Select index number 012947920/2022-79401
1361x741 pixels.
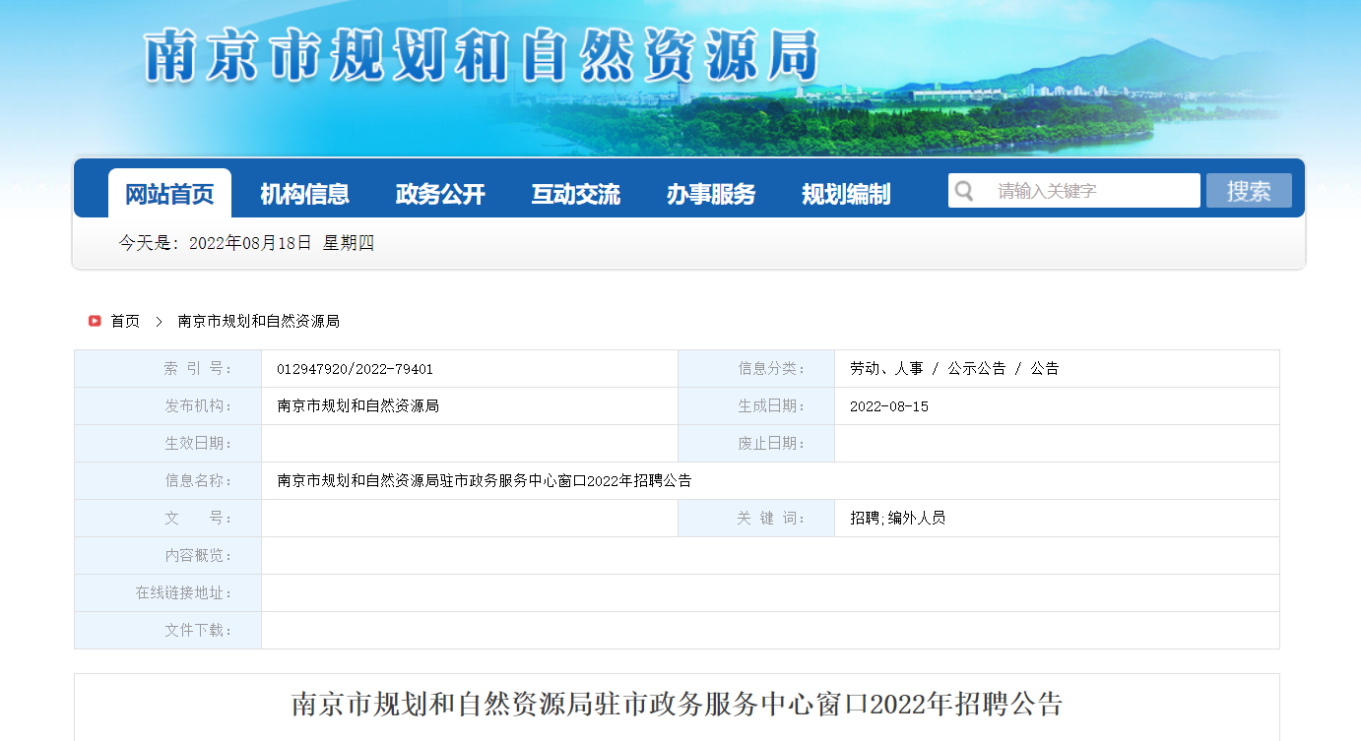(355, 369)
